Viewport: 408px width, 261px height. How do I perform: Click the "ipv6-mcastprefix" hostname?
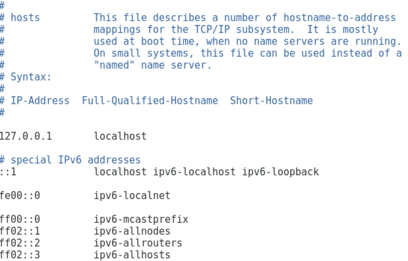click(x=141, y=219)
